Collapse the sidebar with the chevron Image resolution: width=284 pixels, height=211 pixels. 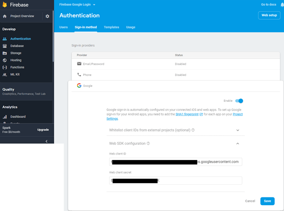pos(46,141)
